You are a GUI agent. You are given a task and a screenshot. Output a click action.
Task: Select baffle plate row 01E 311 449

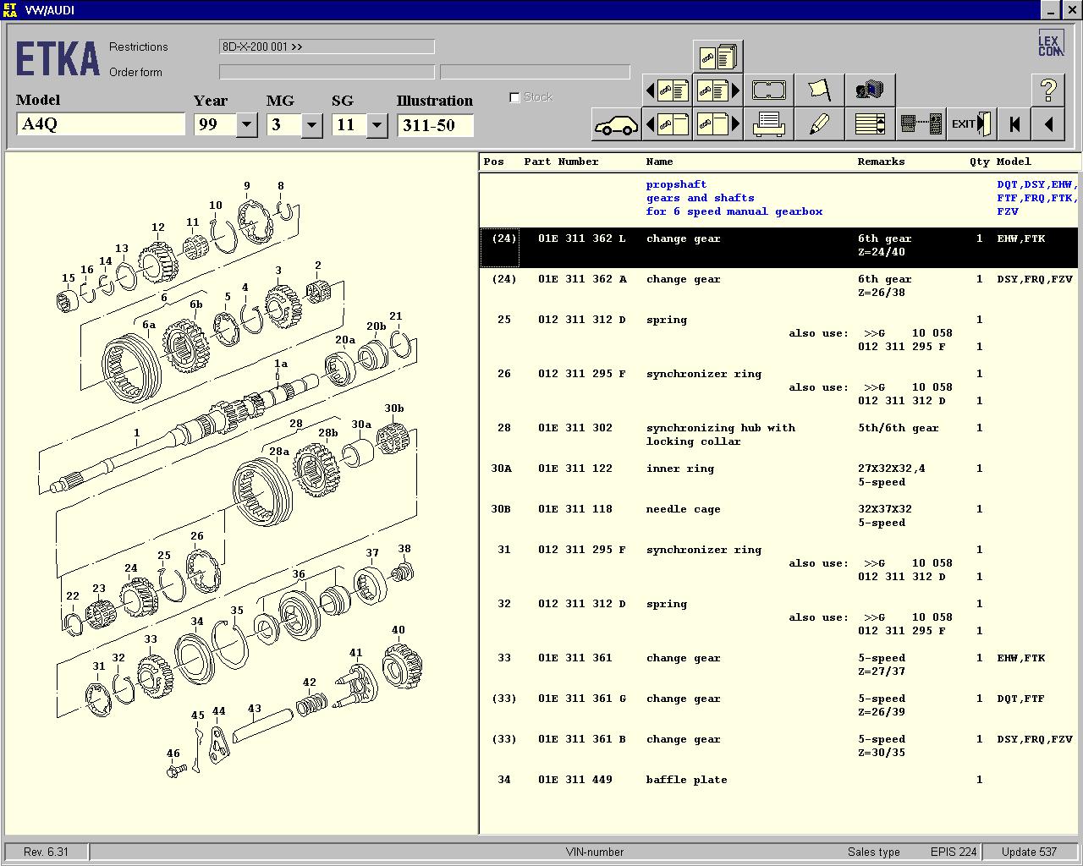coord(780,780)
